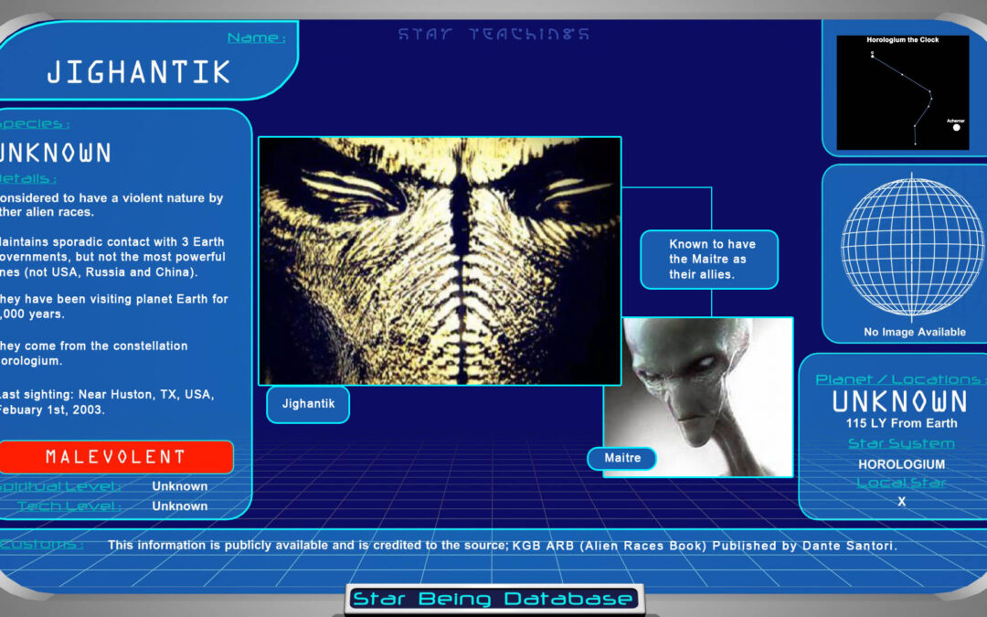The image size is (987, 617).
Task: Click the Name field label
Action: pos(256,38)
